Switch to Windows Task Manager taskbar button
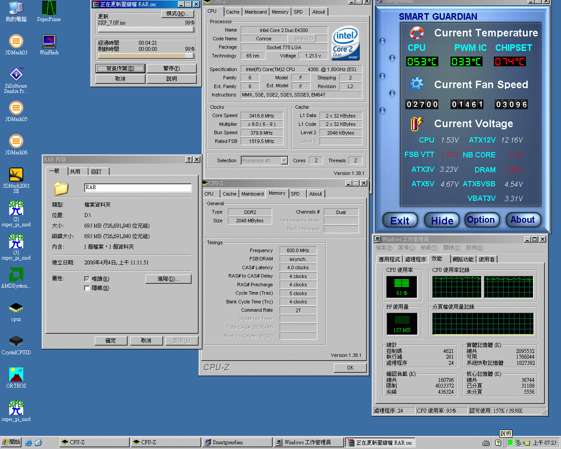 pyautogui.click(x=309, y=442)
